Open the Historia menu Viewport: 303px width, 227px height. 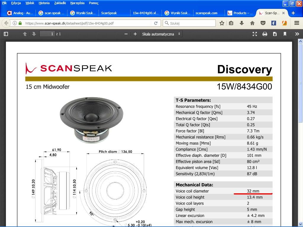tap(44, 3)
